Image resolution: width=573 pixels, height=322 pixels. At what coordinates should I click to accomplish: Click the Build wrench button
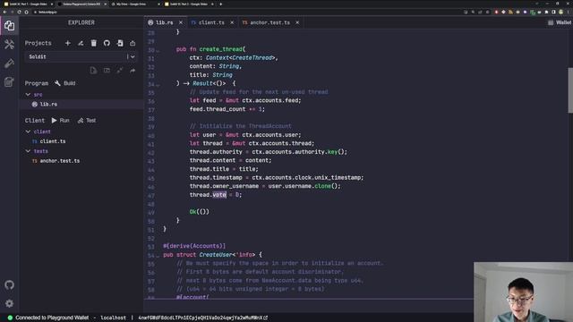click(x=65, y=83)
